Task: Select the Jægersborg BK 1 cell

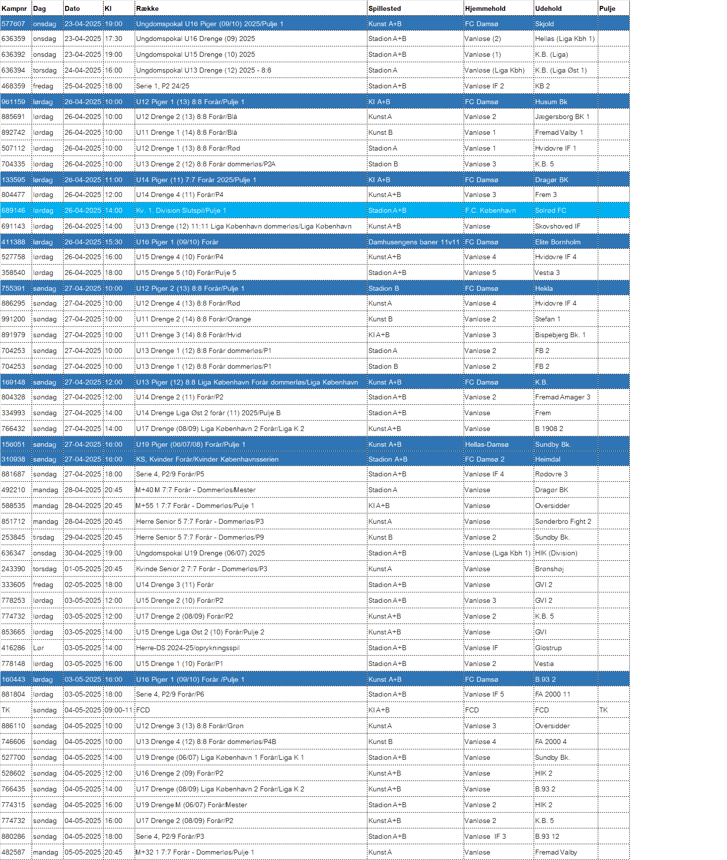Action: [566, 117]
